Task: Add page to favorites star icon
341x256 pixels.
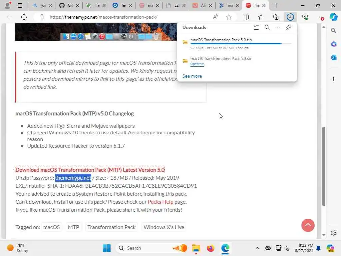Action: tap(228, 17)
